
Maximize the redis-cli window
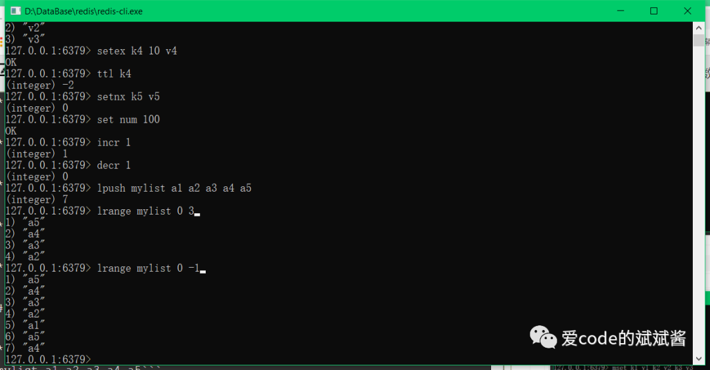click(x=653, y=11)
